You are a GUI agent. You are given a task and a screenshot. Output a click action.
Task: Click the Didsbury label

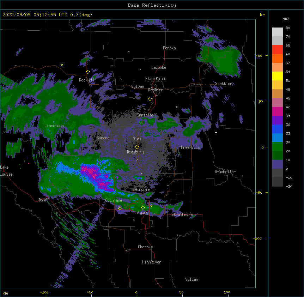135,152
